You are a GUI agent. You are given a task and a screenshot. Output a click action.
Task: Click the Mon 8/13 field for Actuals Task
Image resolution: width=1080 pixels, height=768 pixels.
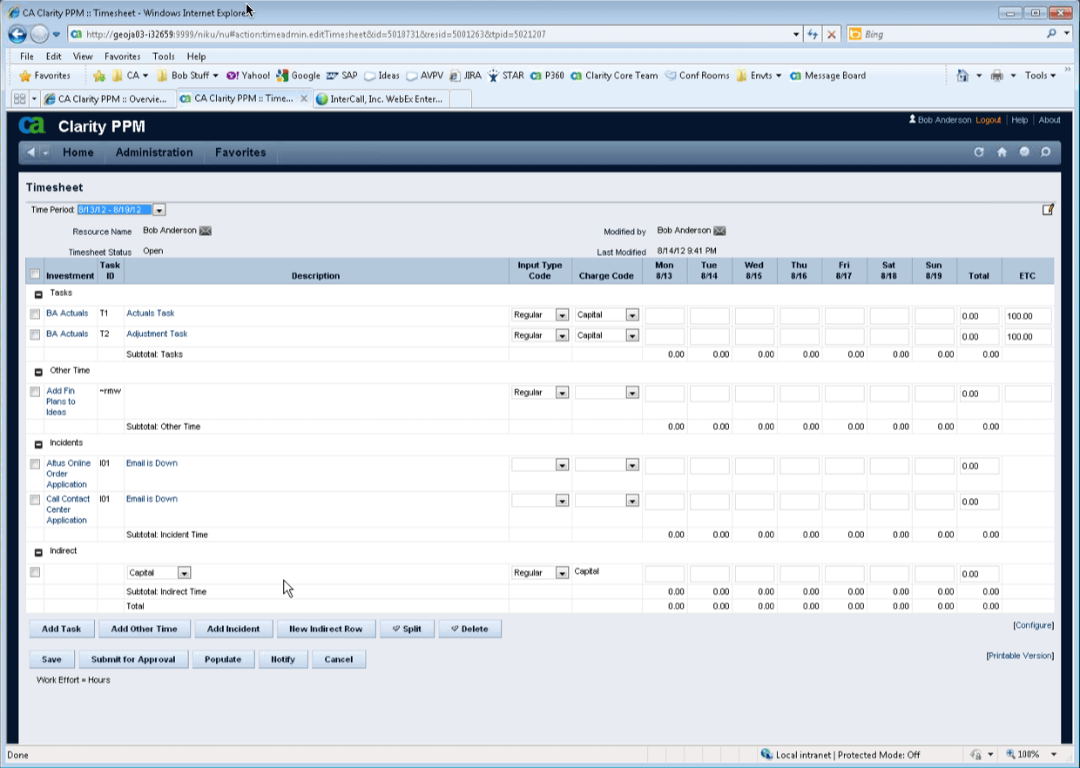click(665, 315)
